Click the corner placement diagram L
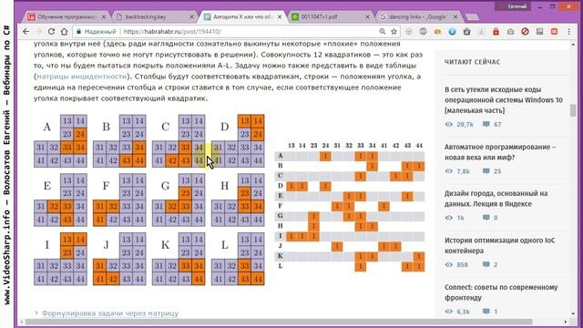583x328 pixels. pyautogui.click(x=238, y=259)
